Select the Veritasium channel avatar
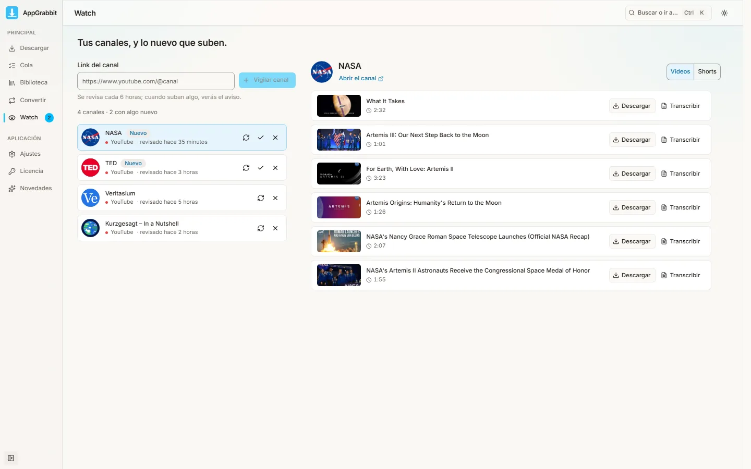 pos(91,198)
